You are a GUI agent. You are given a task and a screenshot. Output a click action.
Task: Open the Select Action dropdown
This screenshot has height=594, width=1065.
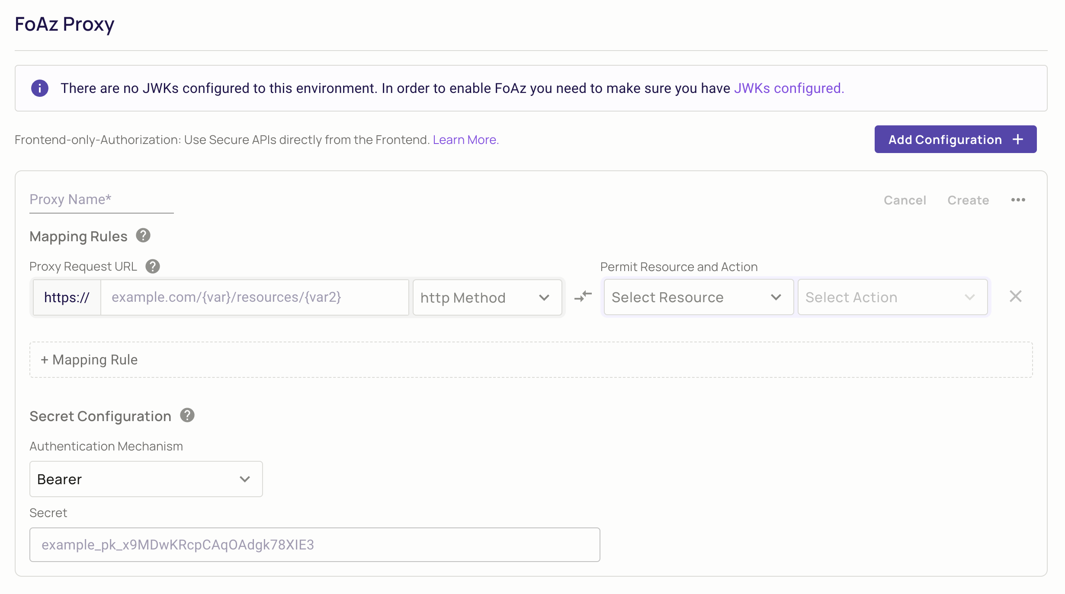click(x=892, y=297)
